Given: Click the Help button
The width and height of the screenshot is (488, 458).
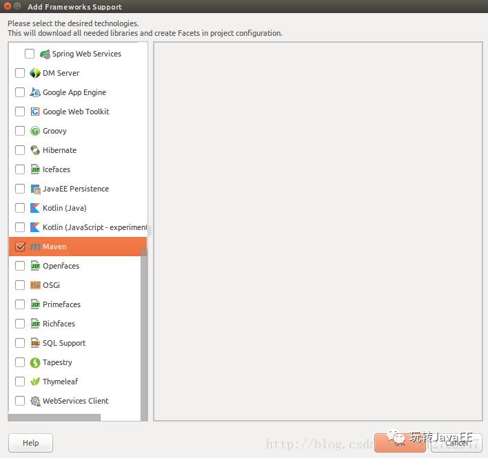Looking at the screenshot, I should (x=31, y=443).
